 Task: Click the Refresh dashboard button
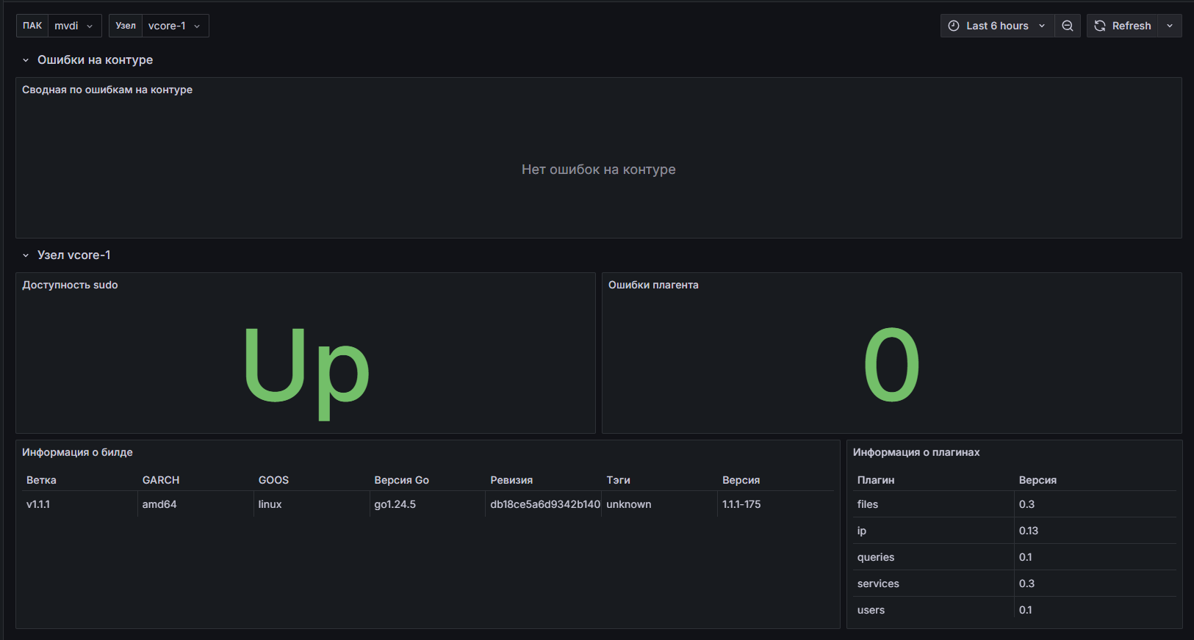1123,26
